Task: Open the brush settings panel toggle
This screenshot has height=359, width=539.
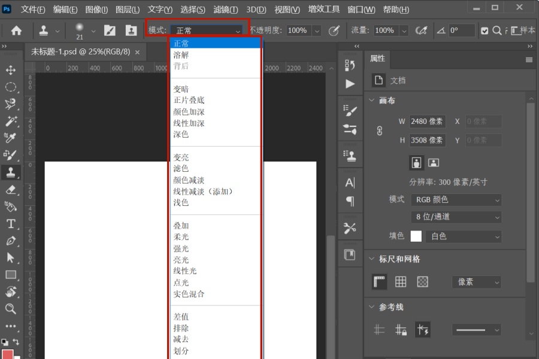Action: (x=110, y=31)
